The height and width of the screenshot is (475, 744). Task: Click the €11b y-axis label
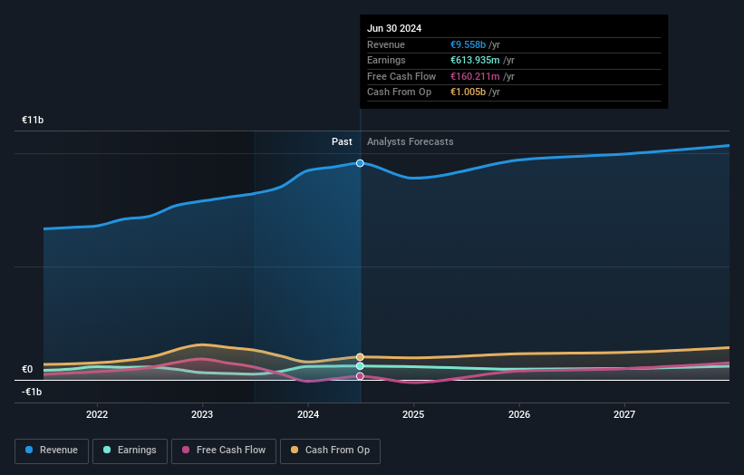tap(33, 120)
